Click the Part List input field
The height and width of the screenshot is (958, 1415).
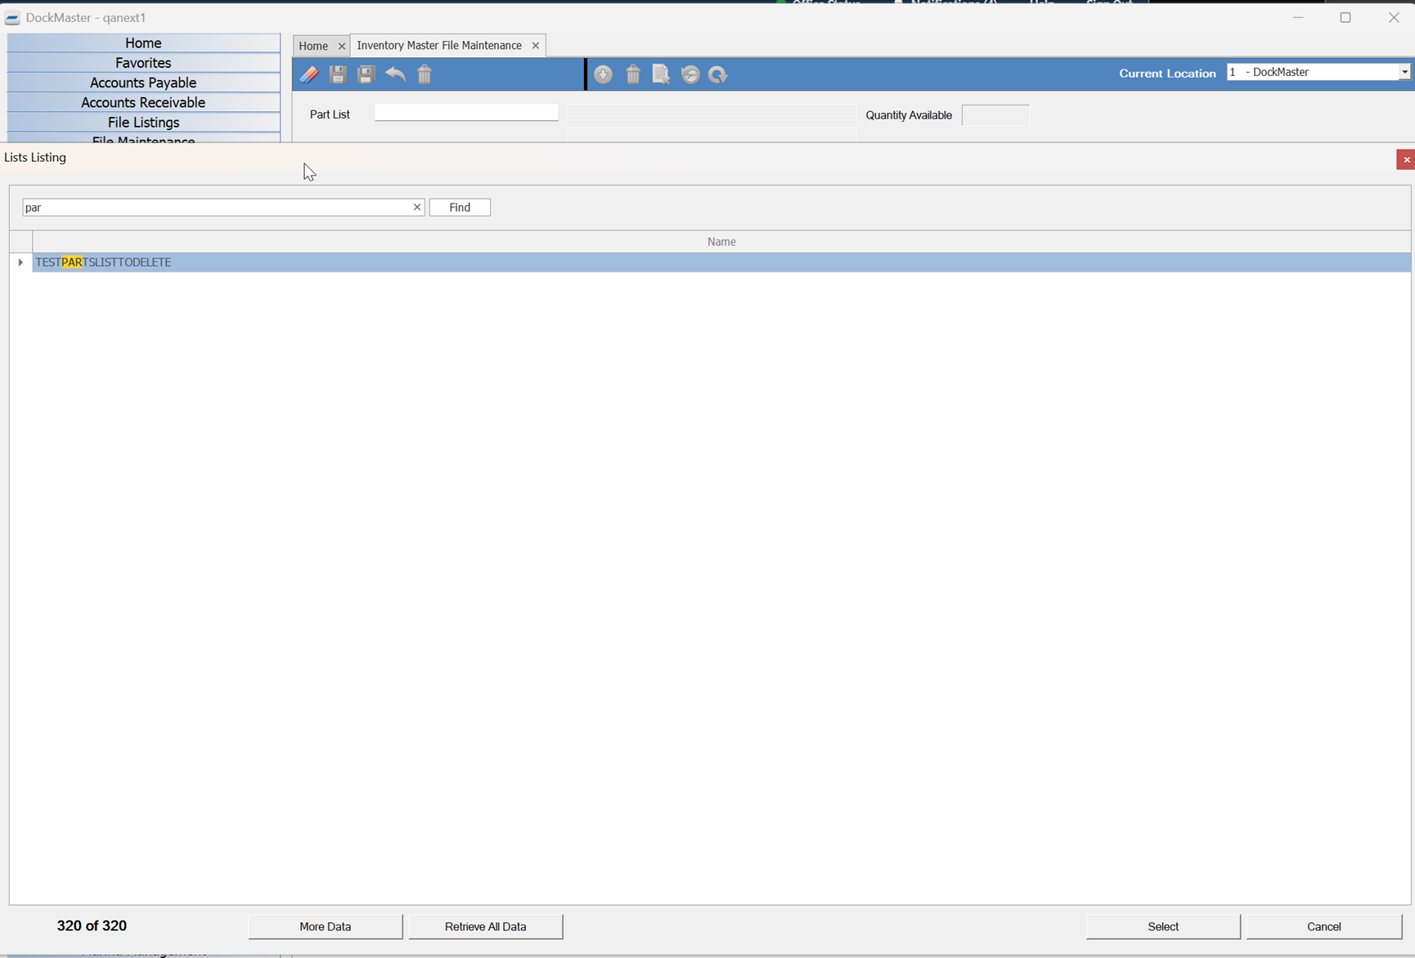tap(466, 113)
